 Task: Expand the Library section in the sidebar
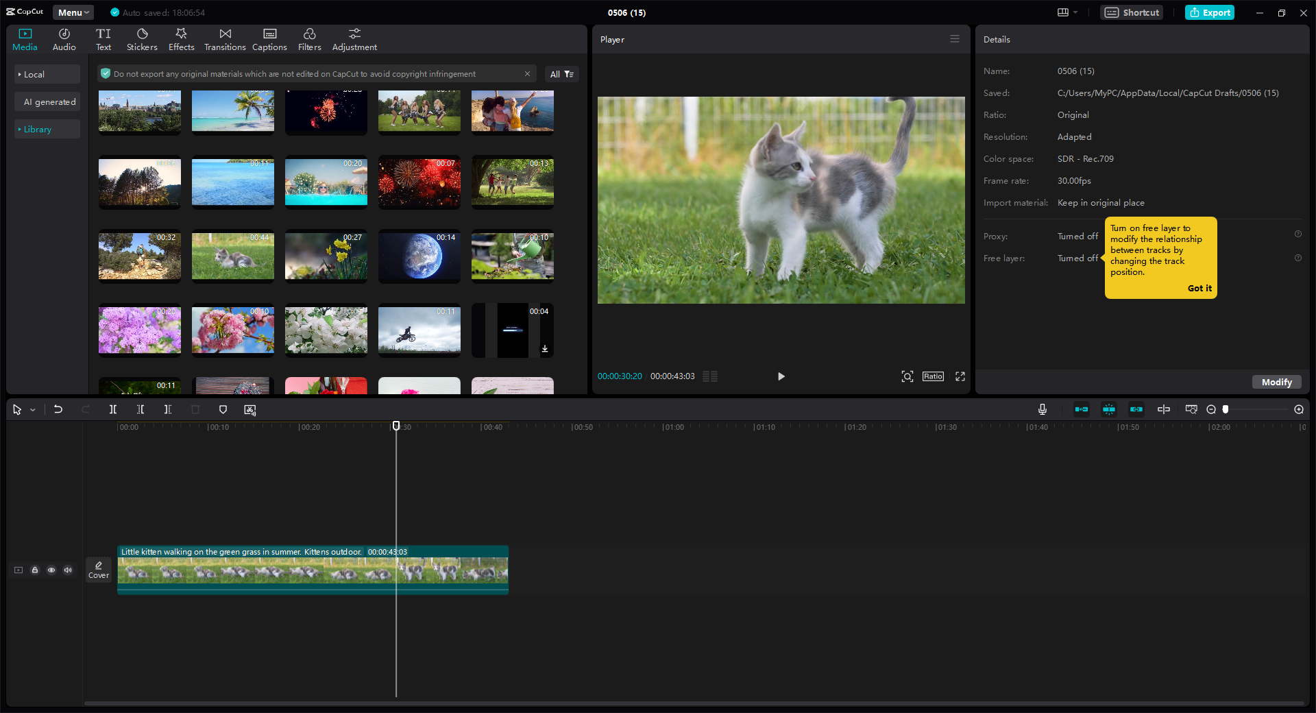(38, 129)
